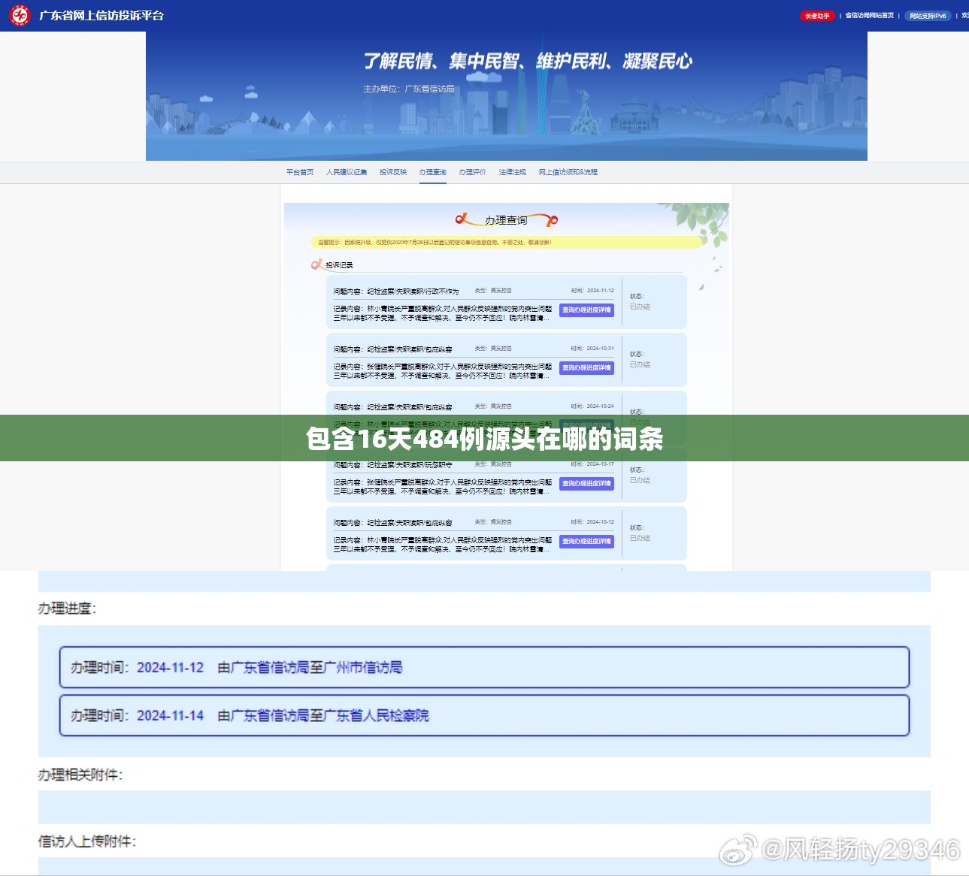
Task: Click the platform logo emblem icon
Action: coord(20,15)
